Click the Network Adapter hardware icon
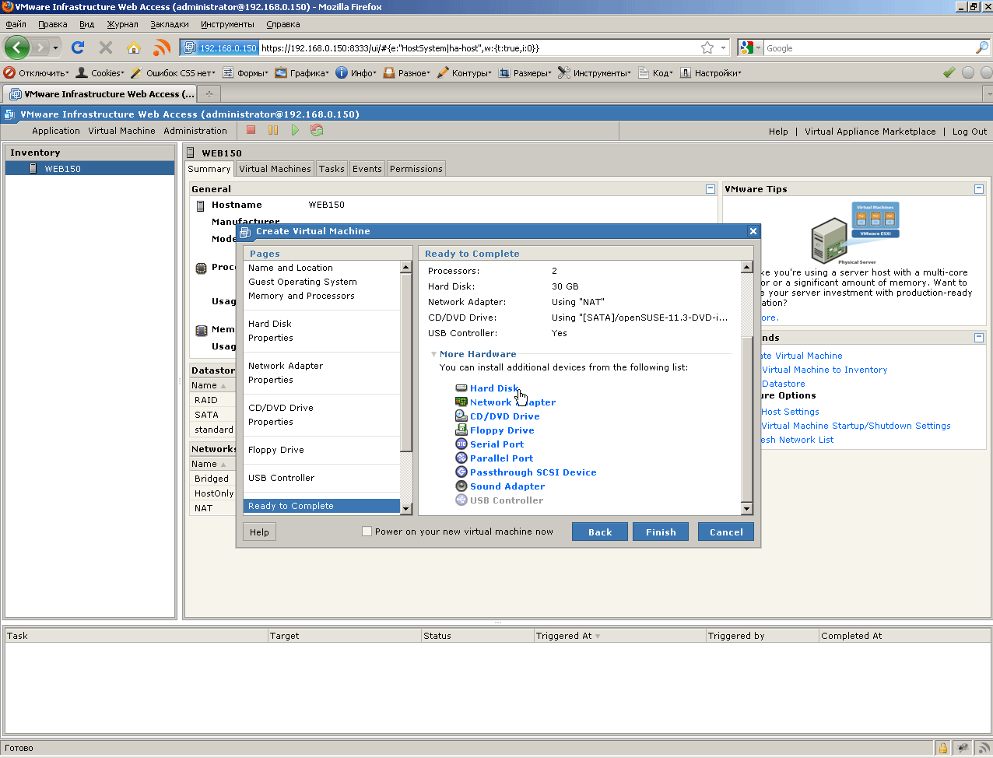 [461, 402]
